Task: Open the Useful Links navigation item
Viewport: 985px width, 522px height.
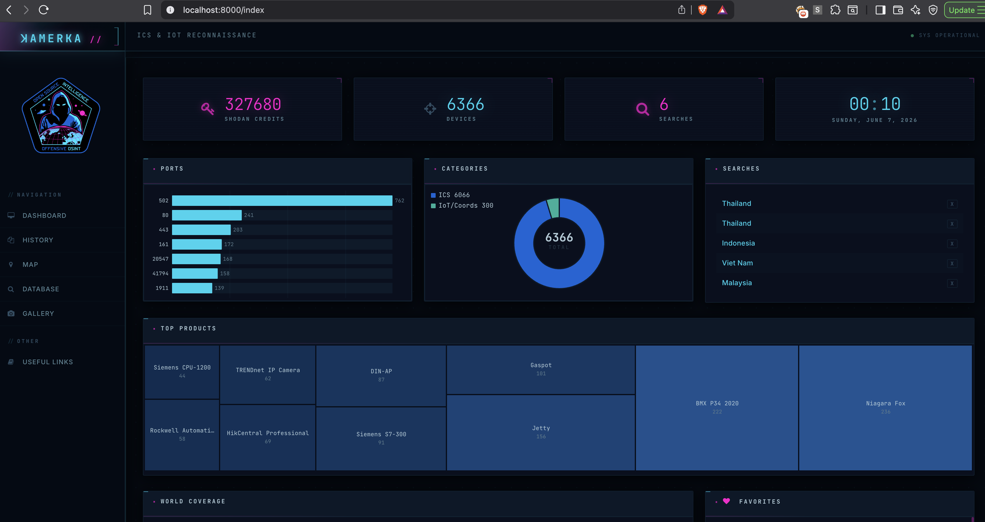Action: point(62,362)
